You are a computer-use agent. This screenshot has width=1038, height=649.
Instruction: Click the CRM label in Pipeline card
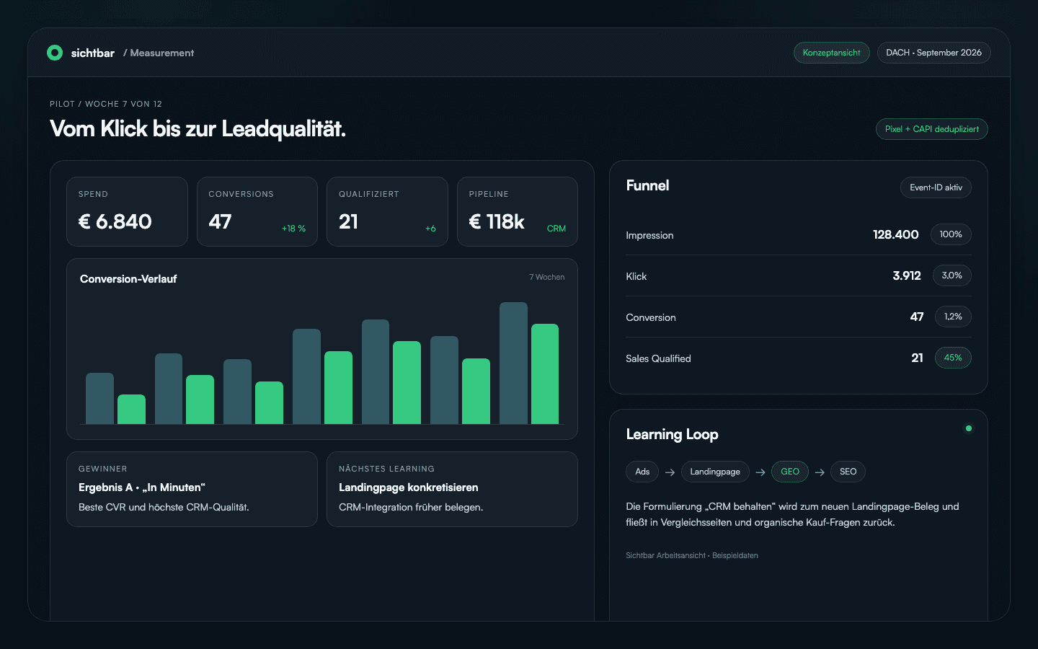click(x=556, y=229)
